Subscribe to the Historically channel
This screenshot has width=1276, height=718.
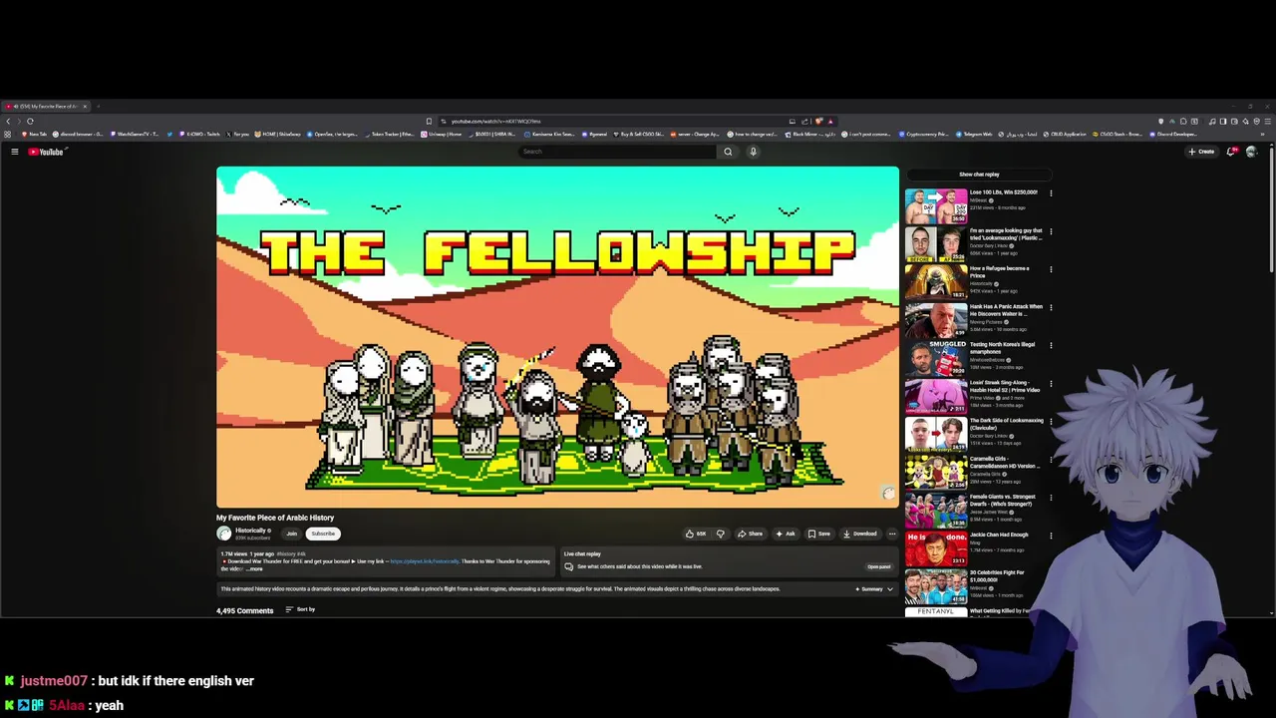click(x=323, y=534)
